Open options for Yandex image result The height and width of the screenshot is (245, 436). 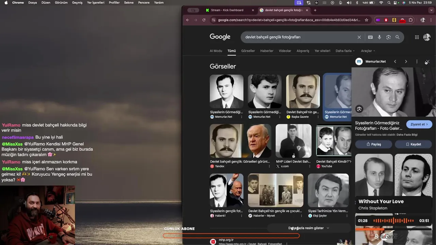(269, 166)
